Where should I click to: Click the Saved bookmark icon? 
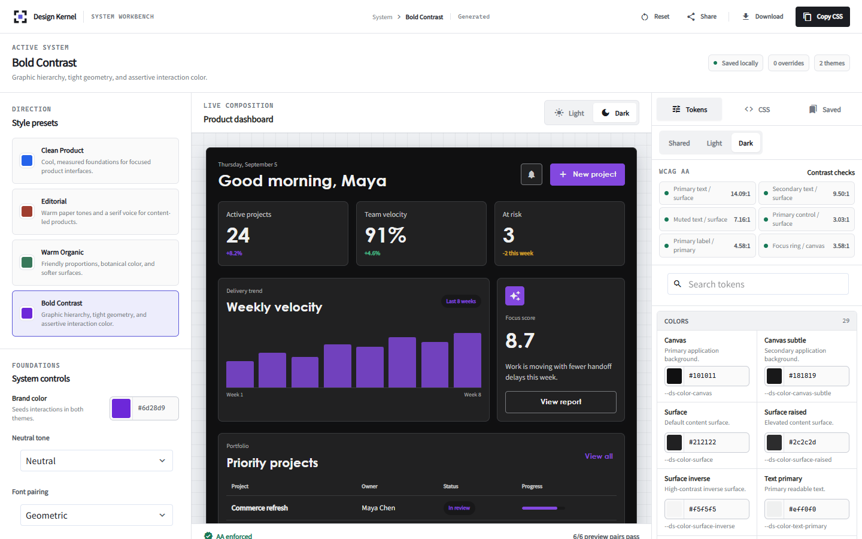point(813,109)
